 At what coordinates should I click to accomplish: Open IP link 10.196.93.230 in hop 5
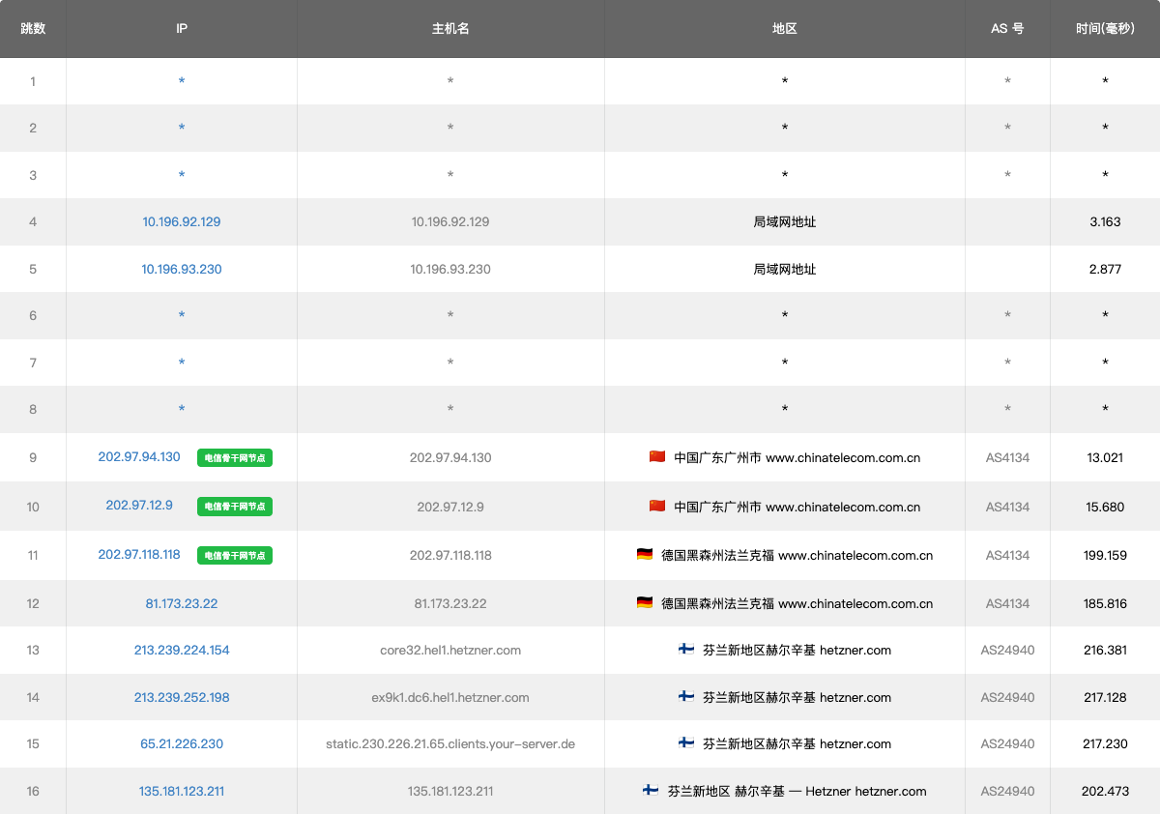pos(182,269)
